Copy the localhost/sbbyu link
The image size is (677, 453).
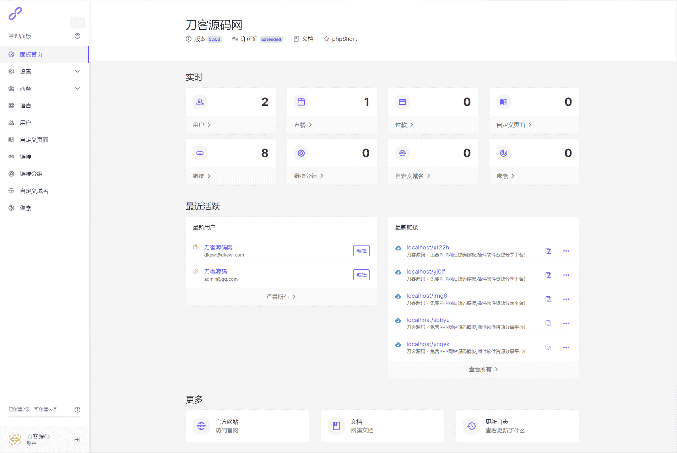tap(548, 323)
